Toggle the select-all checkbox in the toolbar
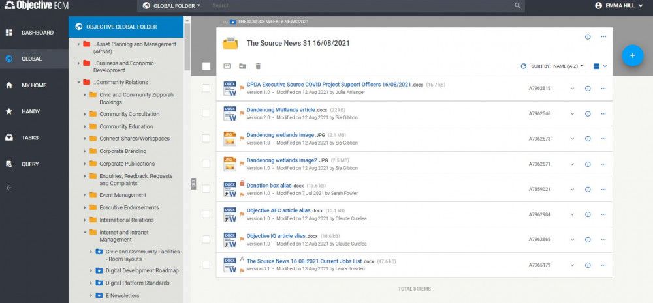 (x=206, y=66)
